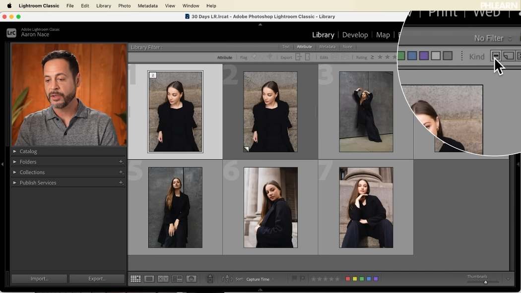
Task: Select the Library module
Action: (x=323, y=35)
